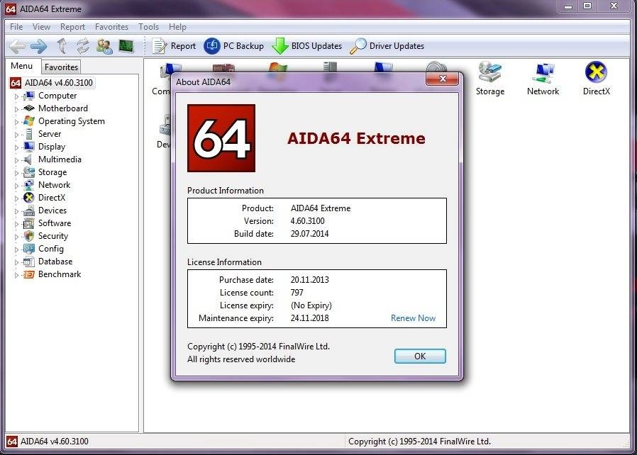Expand the Server tree node
Screen dimensions: 637x455
click(x=16, y=135)
